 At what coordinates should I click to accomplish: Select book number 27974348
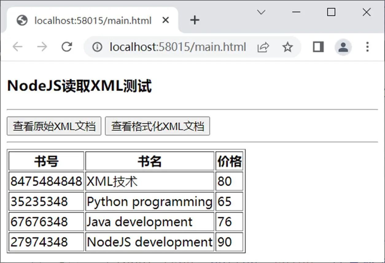point(46,242)
